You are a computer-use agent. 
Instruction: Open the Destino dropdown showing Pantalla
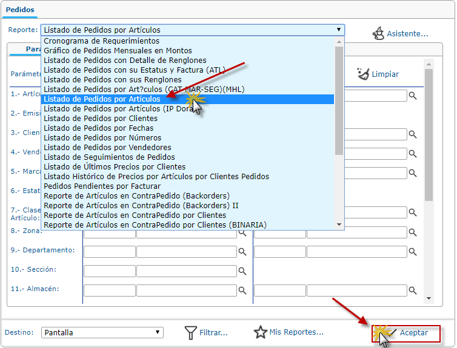pyautogui.click(x=102, y=332)
